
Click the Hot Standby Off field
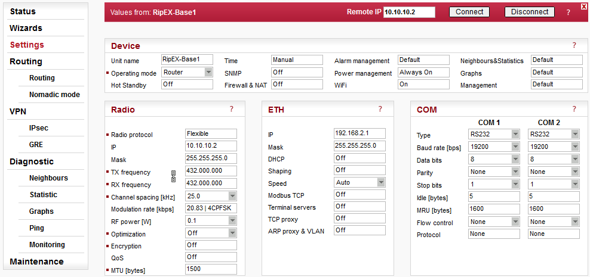[187, 84]
